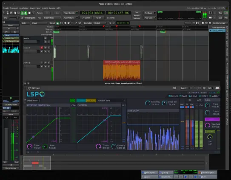Stop the transport with the white square

[x=29, y=13]
